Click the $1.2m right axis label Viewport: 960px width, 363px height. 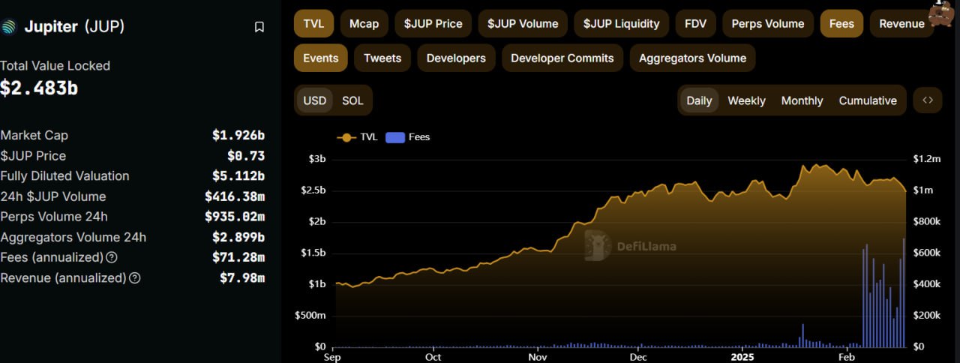[926, 159]
